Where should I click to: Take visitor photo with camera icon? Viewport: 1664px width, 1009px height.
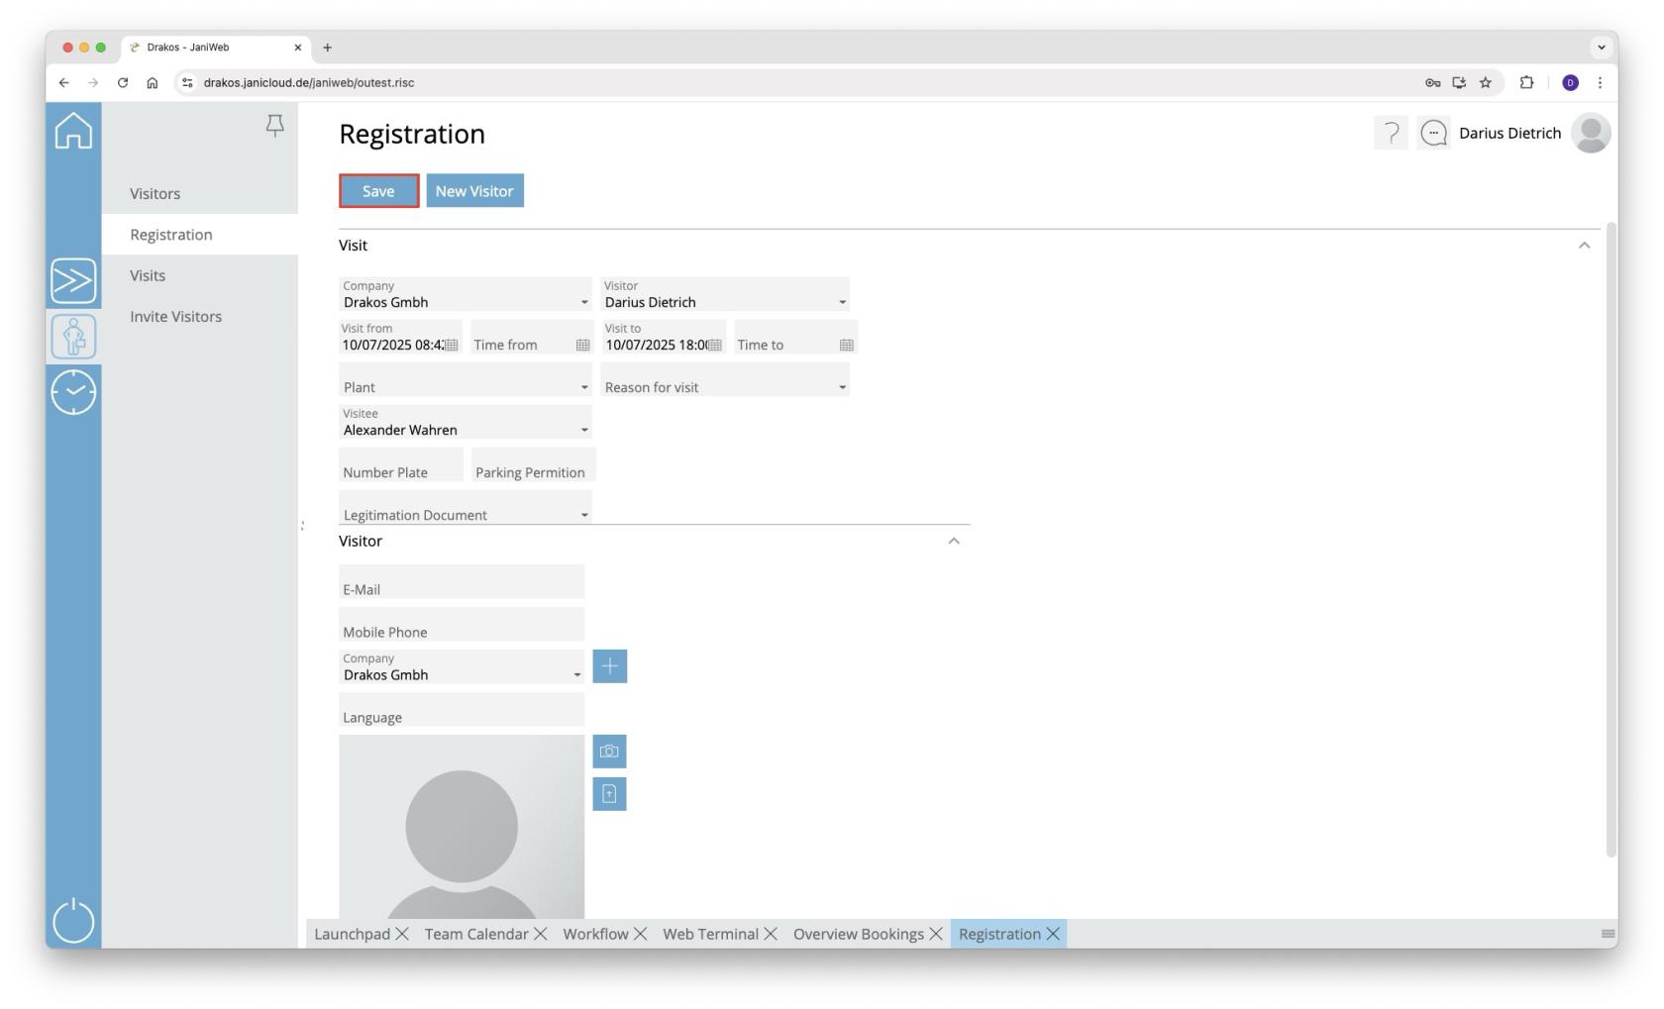tap(609, 752)
